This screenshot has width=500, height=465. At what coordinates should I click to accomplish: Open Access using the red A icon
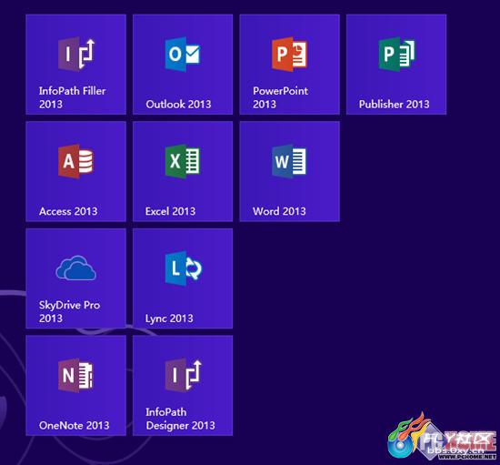click(75, 161)
